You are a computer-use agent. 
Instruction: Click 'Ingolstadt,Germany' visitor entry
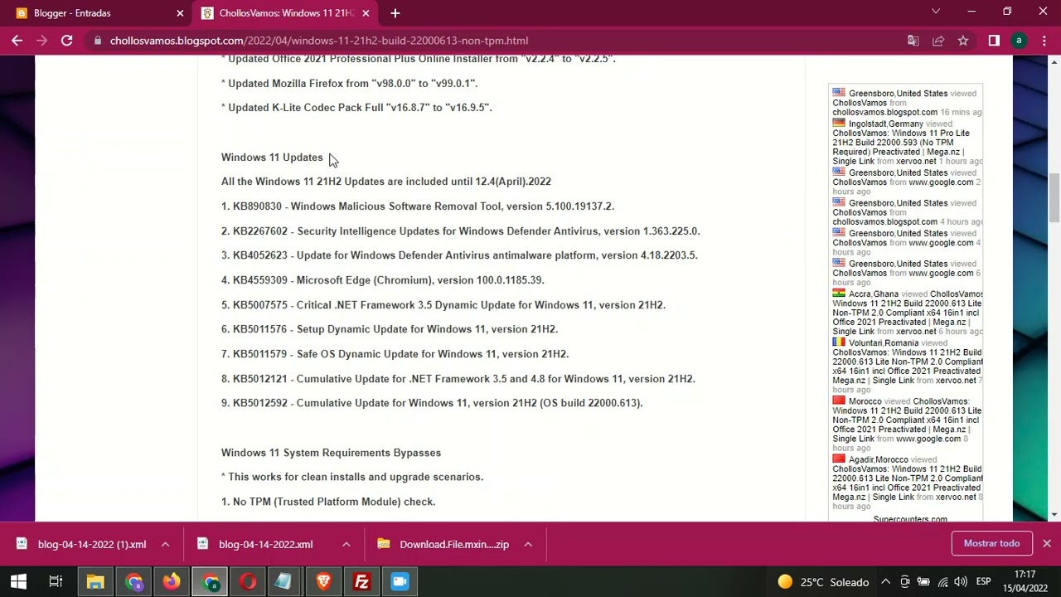[907, 143]
